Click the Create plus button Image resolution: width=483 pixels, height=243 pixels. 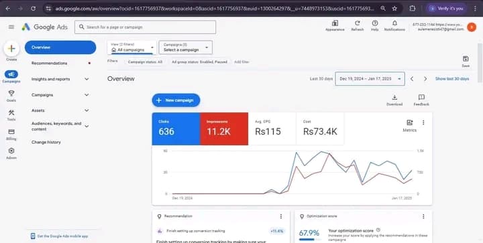coord(11,49)
